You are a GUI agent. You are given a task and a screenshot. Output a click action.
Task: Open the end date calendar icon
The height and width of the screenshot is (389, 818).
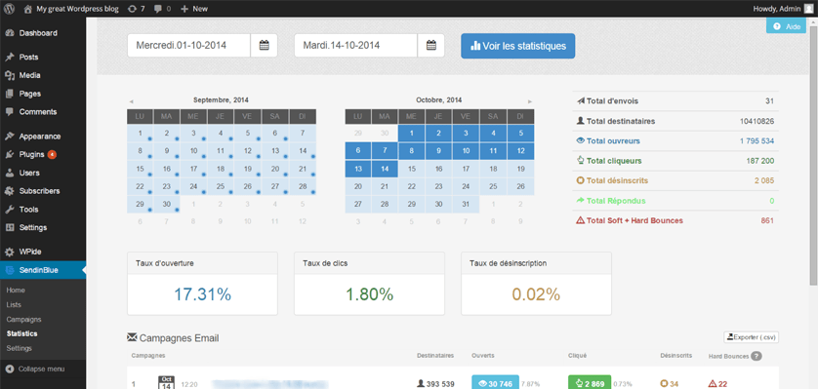tap(430, 45)
